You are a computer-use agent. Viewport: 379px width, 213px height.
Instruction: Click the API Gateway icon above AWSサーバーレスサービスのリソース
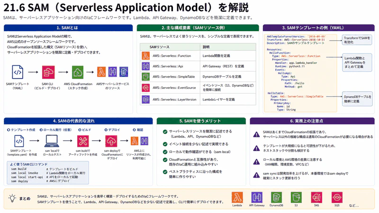coord(112,72)
